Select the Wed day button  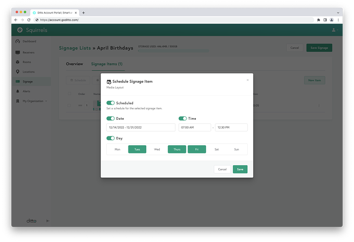[157, 149]
